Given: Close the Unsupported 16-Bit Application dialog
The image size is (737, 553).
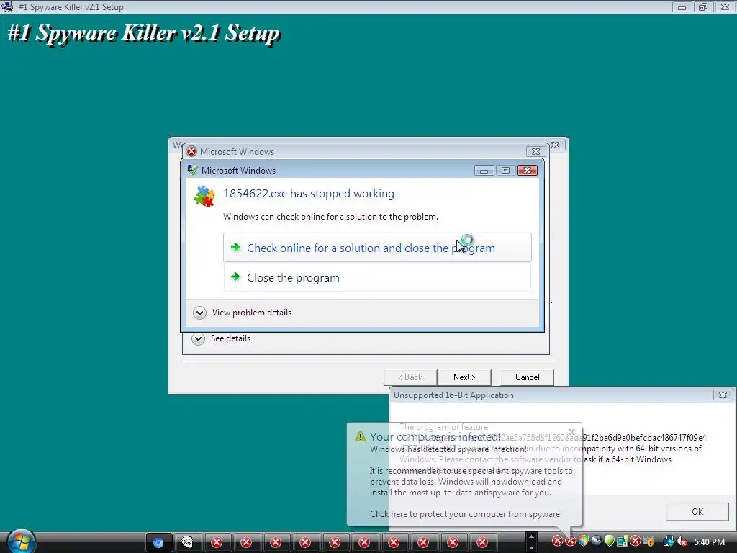Looking at the screenshot, I should tap(723, 395).
